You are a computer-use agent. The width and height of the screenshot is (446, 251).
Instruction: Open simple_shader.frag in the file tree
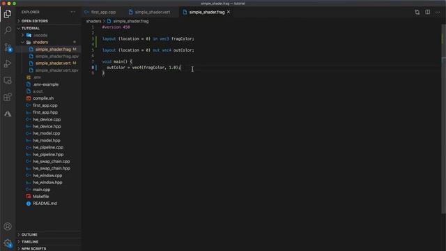click(49, 50)
